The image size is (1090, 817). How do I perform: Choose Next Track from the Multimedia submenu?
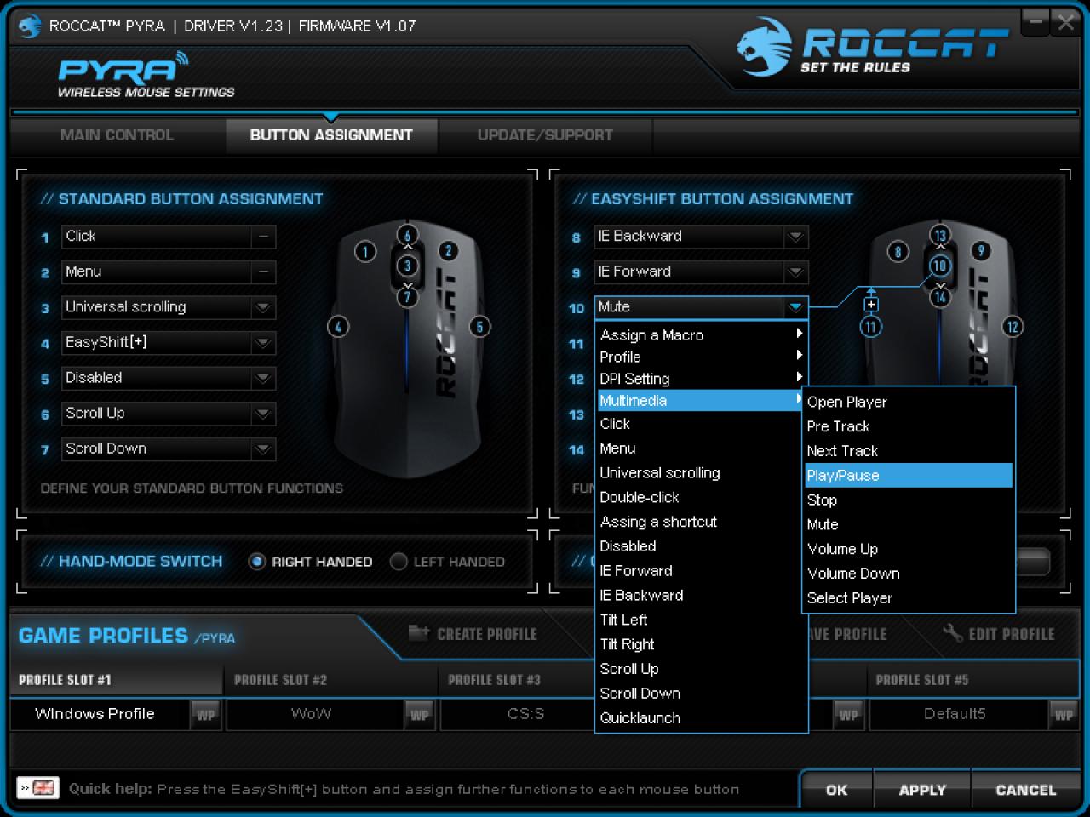click(x=909, y=451)
